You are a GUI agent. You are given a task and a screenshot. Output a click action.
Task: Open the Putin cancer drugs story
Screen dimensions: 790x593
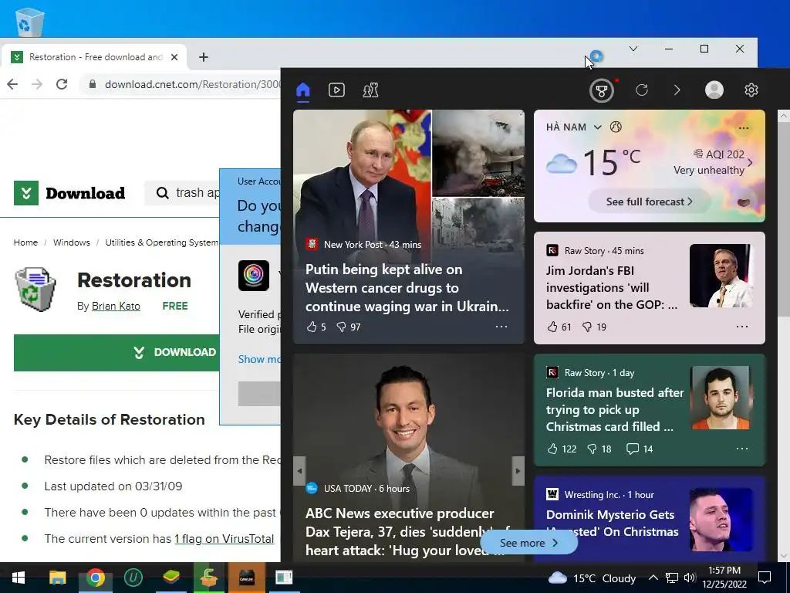pos(407,287)
